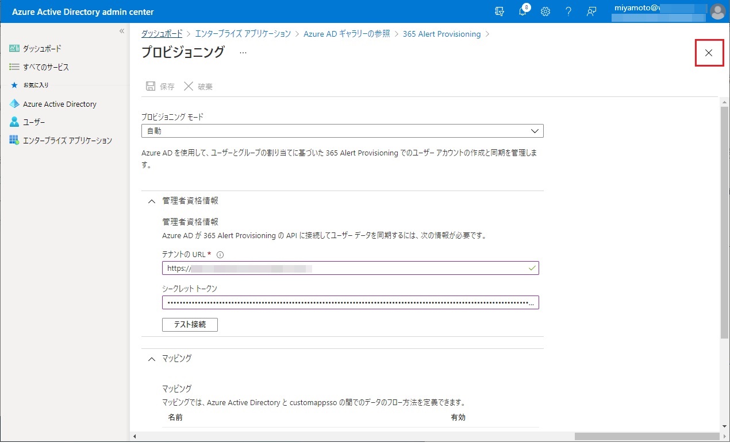Collapse the マッピング section

(152, 359)
